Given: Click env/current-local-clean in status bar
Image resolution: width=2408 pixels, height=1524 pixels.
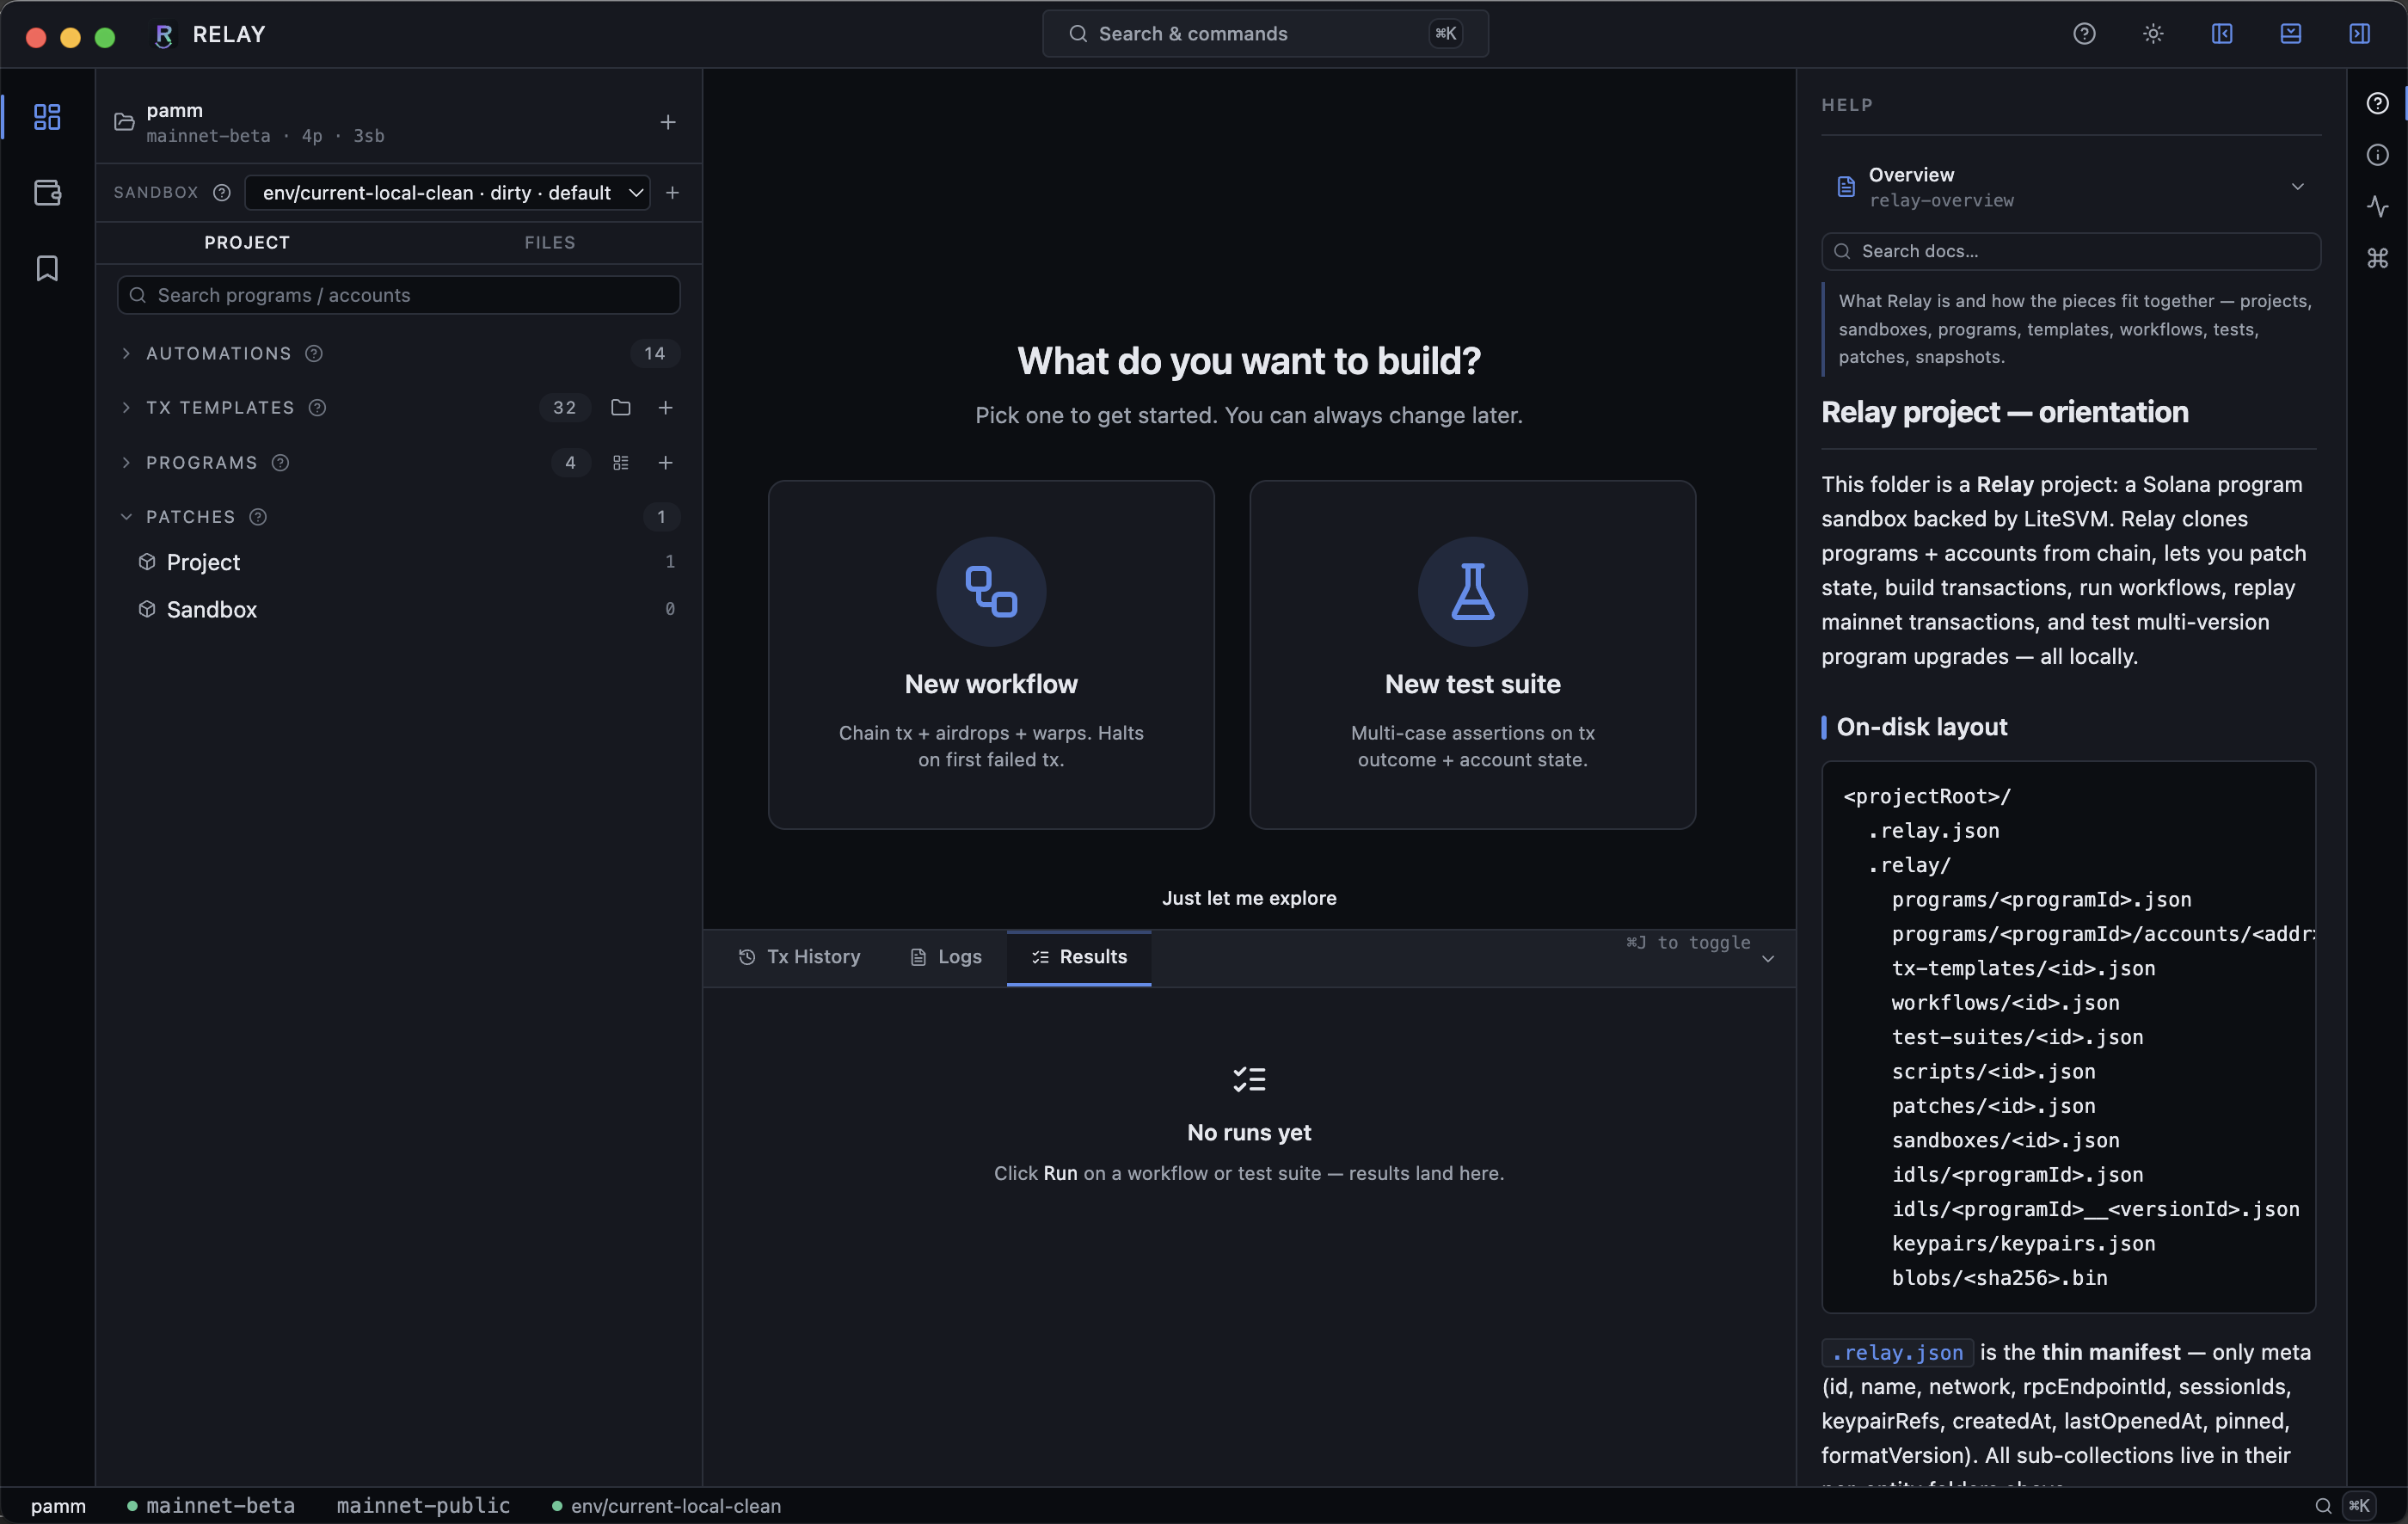Looking at the screenshot, I should [x=667, y=1506].
